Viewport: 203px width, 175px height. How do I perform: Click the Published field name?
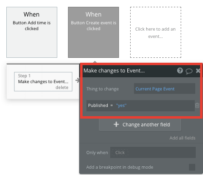[98, 105]
